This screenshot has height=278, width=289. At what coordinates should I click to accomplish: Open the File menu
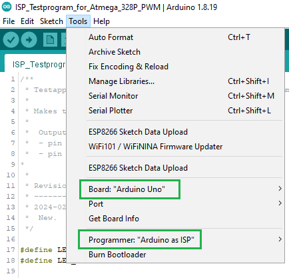[9, 21]
